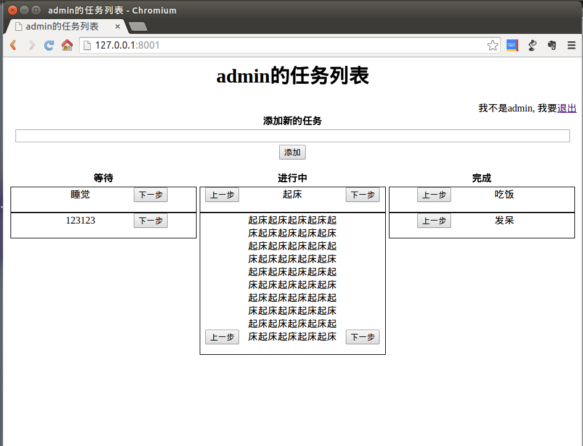583x446 pixels.
Task: Click the microscope-shaped extension icon in the toolbar
Action: [x=532, y=46]
